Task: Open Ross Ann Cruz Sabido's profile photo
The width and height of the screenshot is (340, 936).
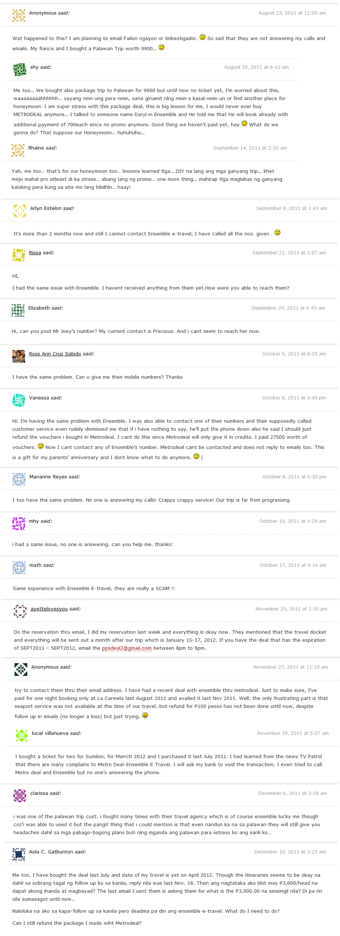Action: tap(19, 356)
